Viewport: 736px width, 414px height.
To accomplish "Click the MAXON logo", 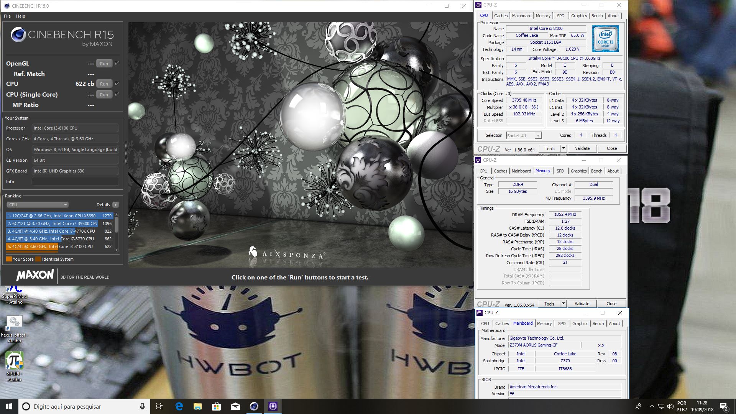I will pos(35,275).
